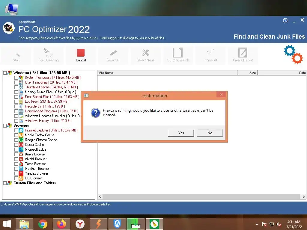
Task: Click the Torch Browser icon
Action: (21, 164)
